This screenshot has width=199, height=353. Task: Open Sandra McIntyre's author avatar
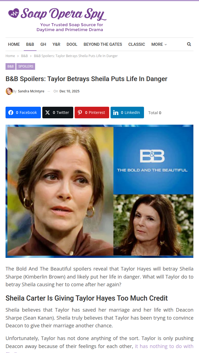pos(9,91)
